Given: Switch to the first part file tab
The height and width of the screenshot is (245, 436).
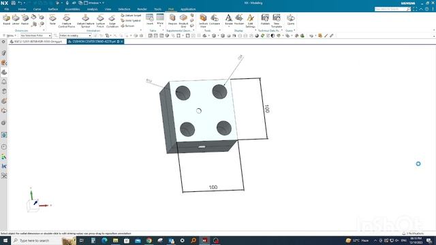Looking at the screenshot, I should tap(37, 42).
